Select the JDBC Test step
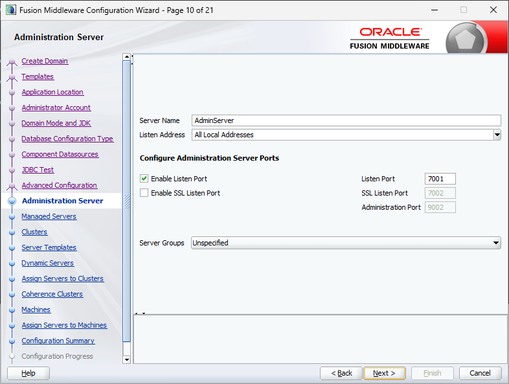Viewport: 509px width, 384px height. click(38, 170)
